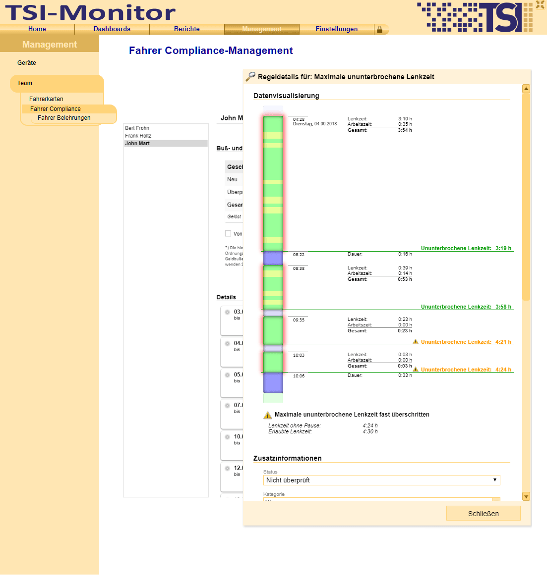Select Team in the sidebar
The height and width of the screenshot is (580, 547).
tap(57, 83)
